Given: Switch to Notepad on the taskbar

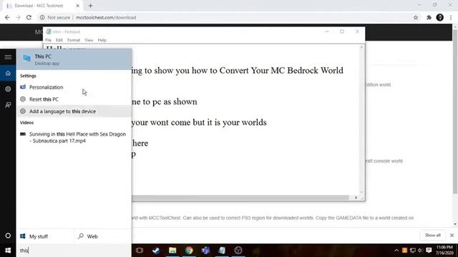Looking at the screenshot, I should [x=222, y=251].
